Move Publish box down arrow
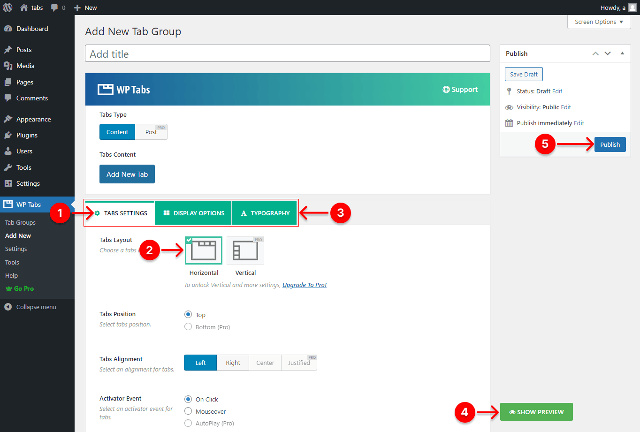This screenshot has height=432, width=640. [608, 53]
